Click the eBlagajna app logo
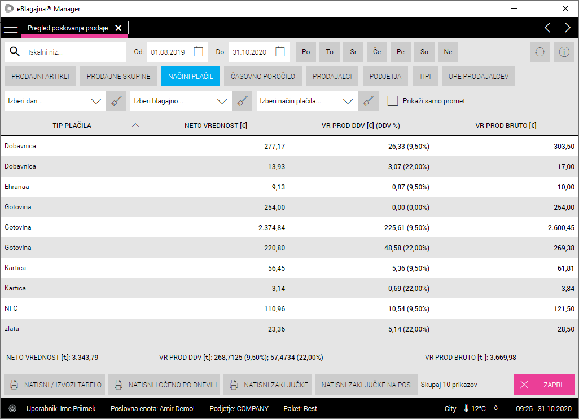This screenshot has height=419, width=579. [x=9, y=8]
